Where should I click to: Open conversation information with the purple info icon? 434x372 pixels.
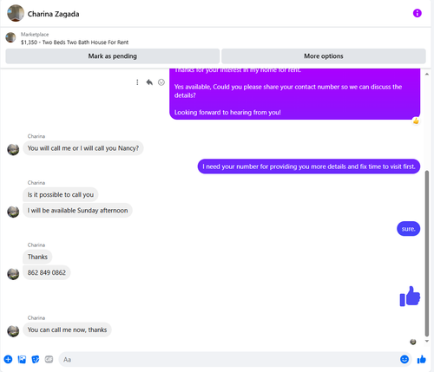pos(417,13)
